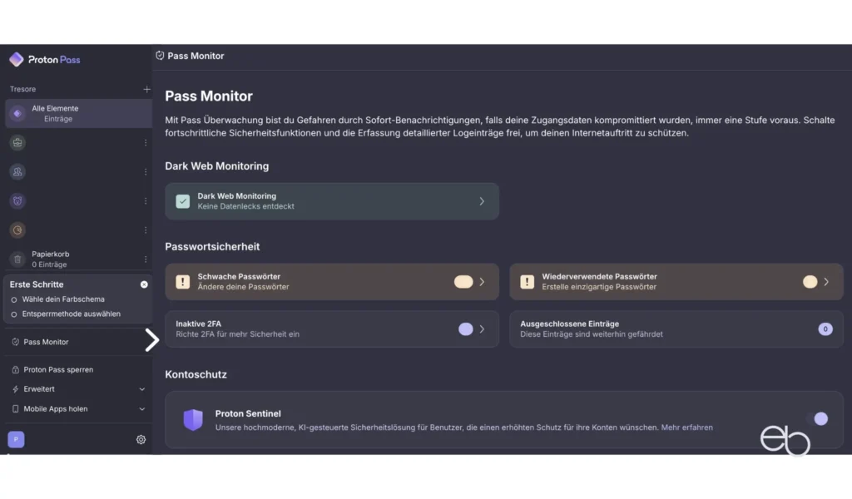
Task: Toggle Schwache Passwörter monitoring
Action: pos(463,282)
